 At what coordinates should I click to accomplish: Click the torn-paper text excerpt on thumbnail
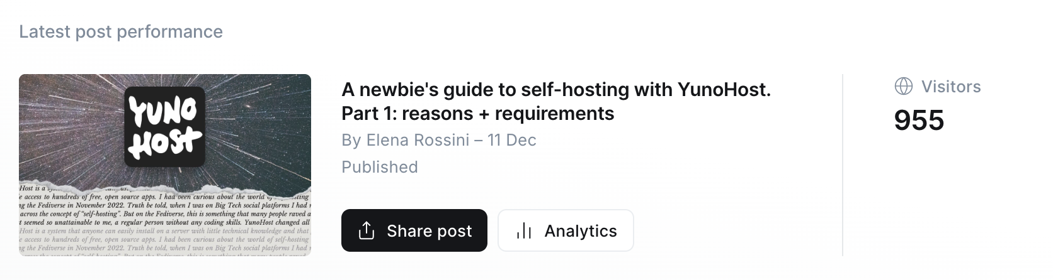coord(164,223)
